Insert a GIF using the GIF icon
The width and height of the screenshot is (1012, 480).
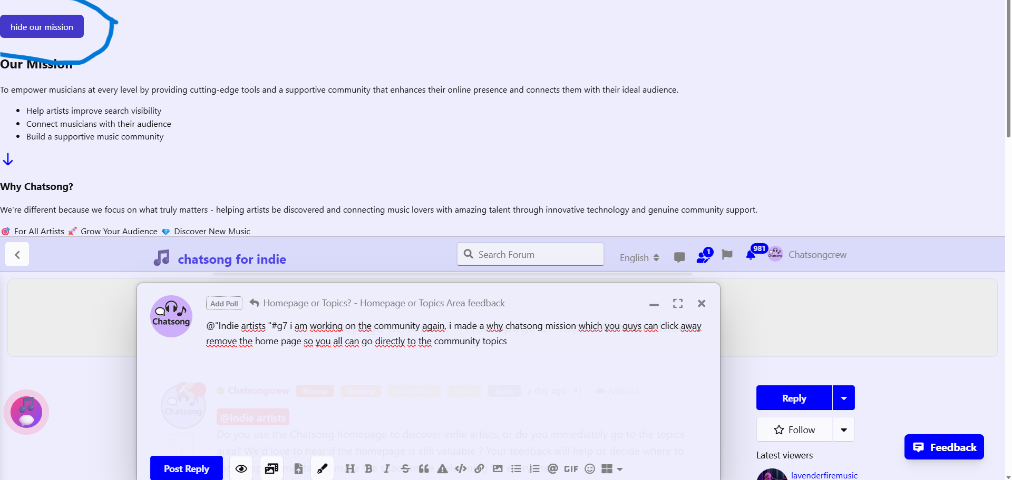click(x=571, y=469)
